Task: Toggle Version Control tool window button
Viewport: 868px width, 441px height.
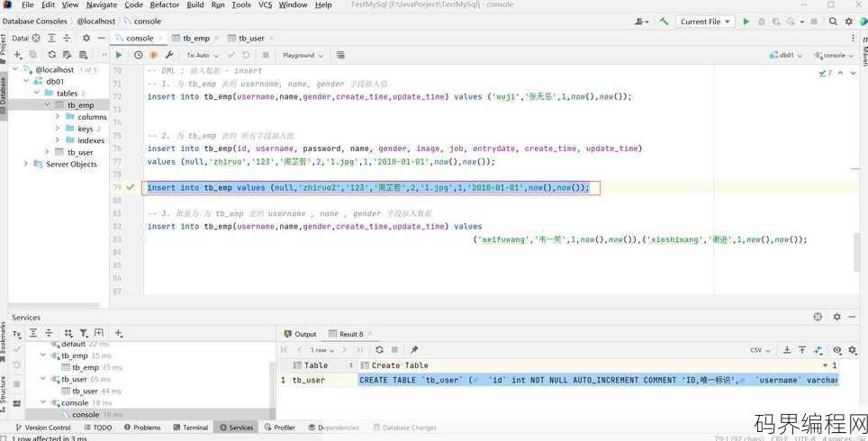Action: tap(43, 427)
